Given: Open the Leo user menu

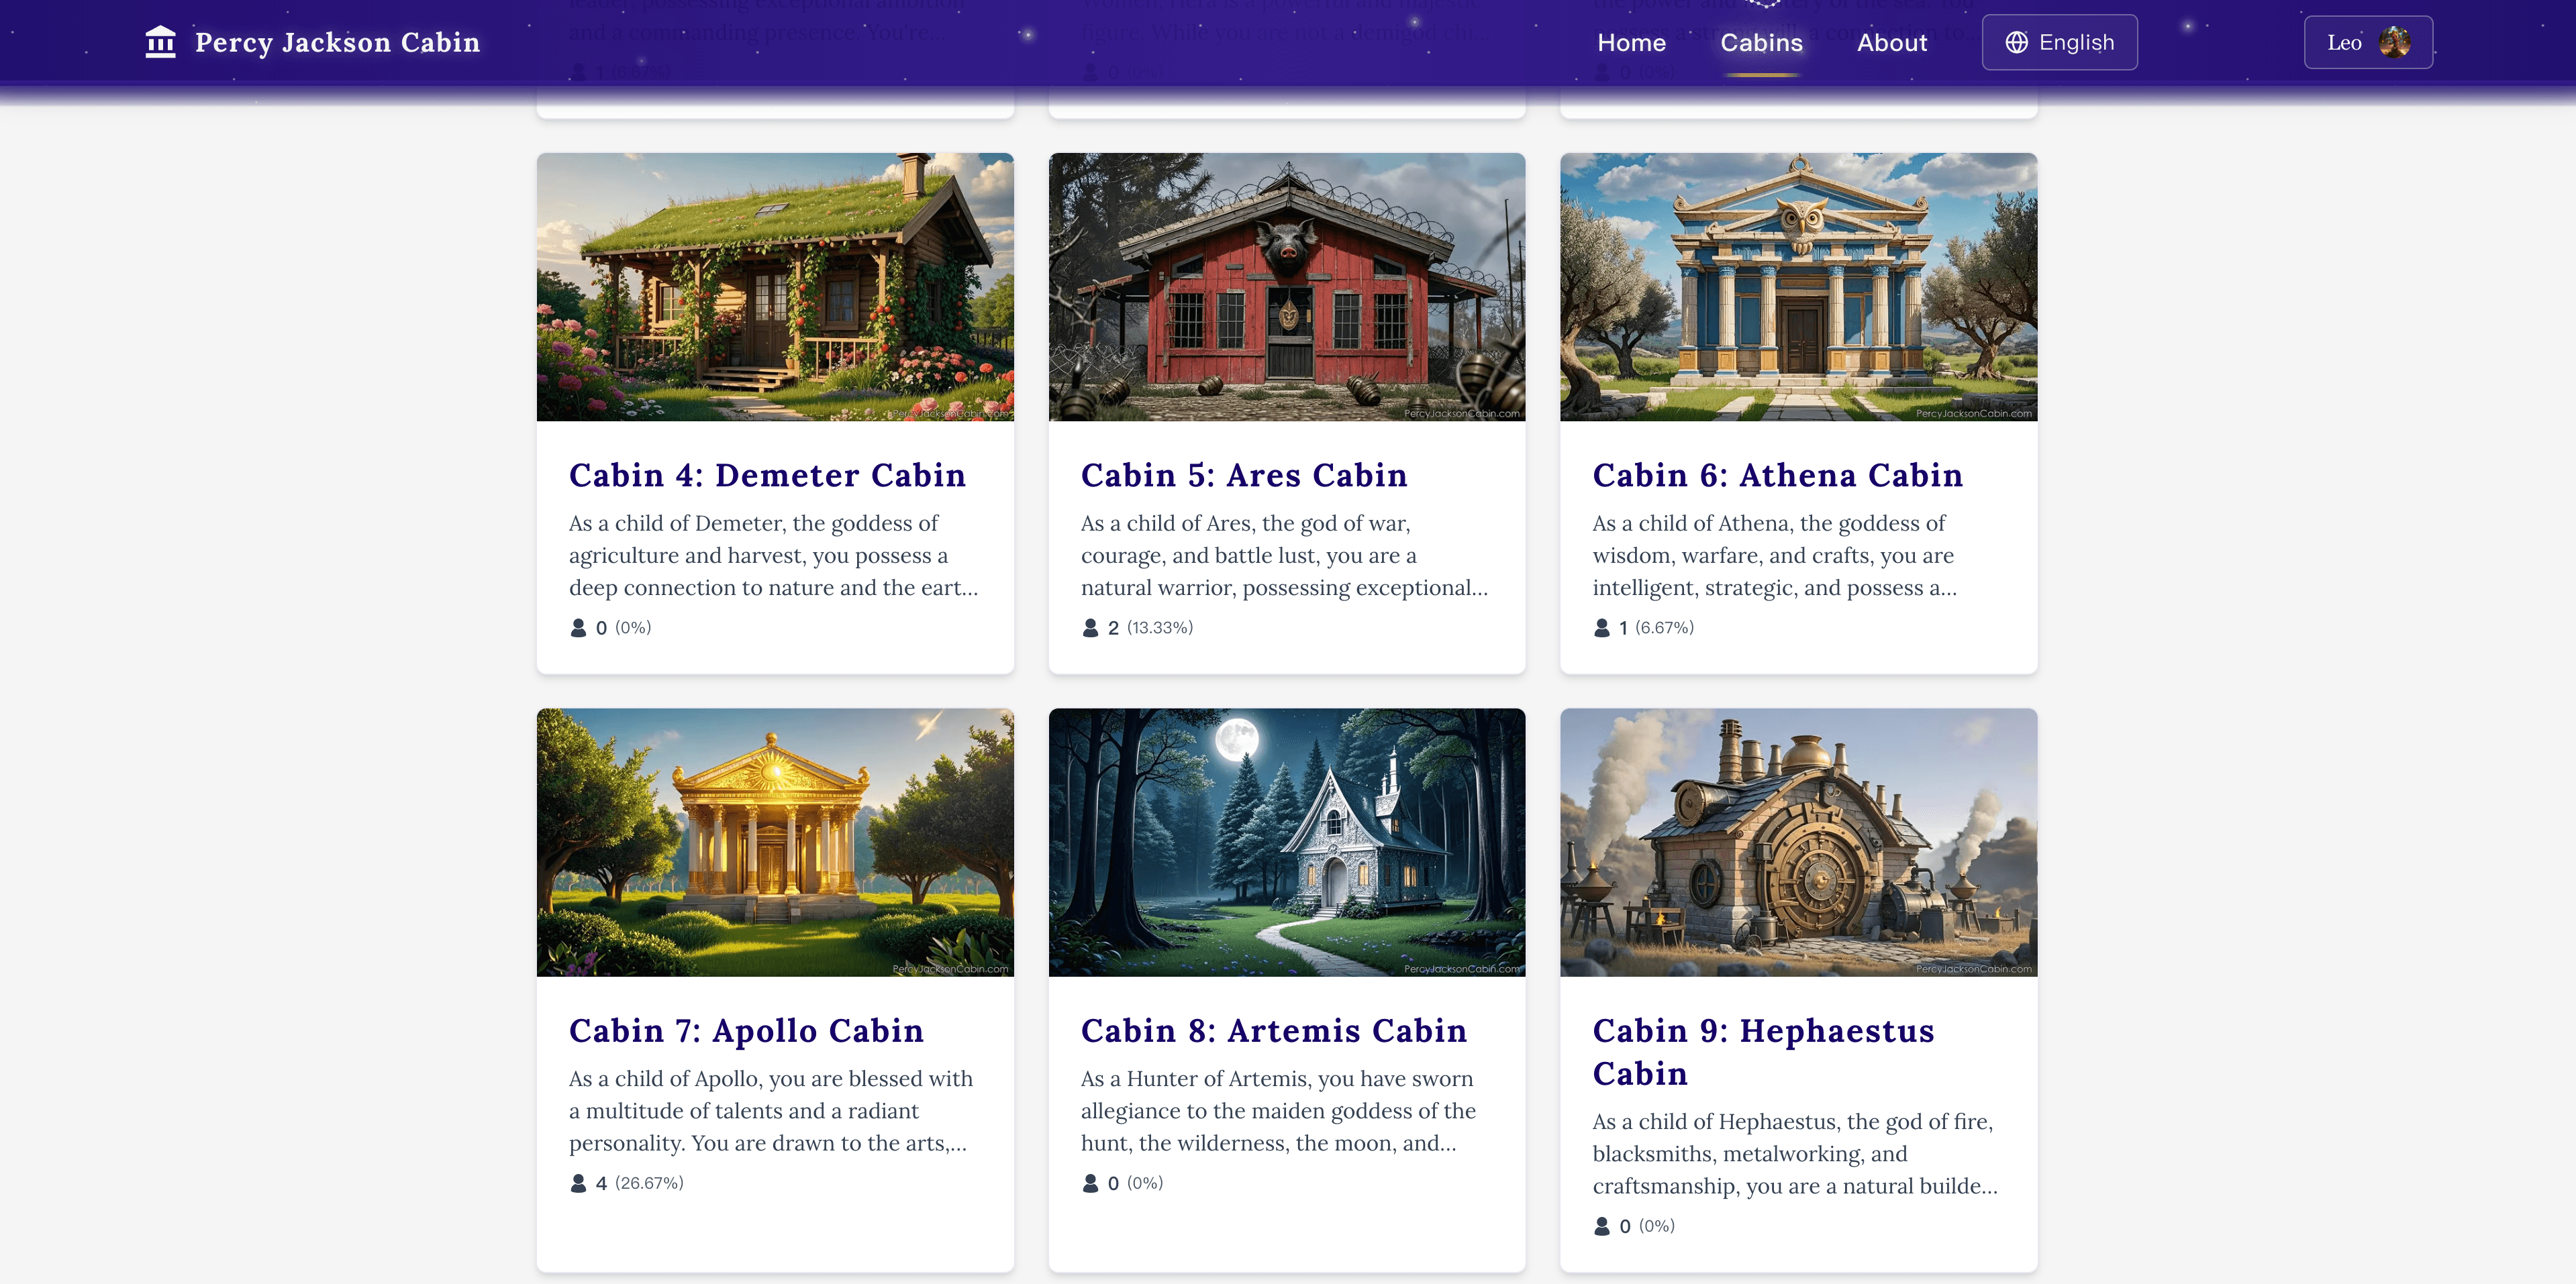Looking at the screenshot, I should (2368, 42).
